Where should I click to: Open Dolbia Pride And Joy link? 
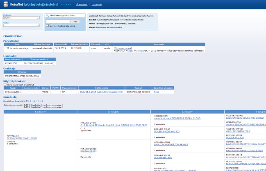tap(167, 131)
